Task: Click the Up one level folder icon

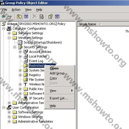Action: click(x=19, y=16)
